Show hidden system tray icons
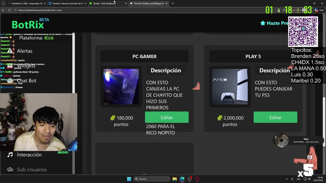326x183 pixels. tap(287, 179)
